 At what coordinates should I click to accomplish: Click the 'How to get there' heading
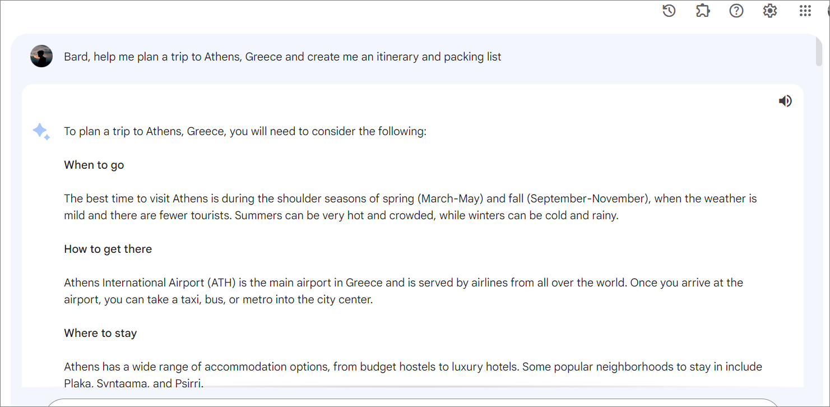point(108,249)
